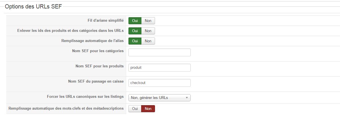Enable Oui for Remplissage automatique de l'alias
The image size is (340, 126).
(x=135, y=41)
